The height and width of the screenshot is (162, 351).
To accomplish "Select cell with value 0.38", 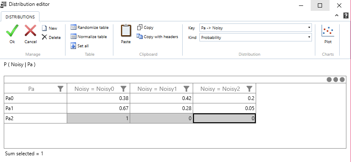I will [98, 98].
